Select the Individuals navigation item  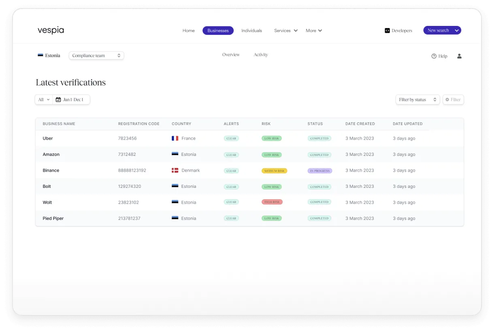click(x=251, y=30)
